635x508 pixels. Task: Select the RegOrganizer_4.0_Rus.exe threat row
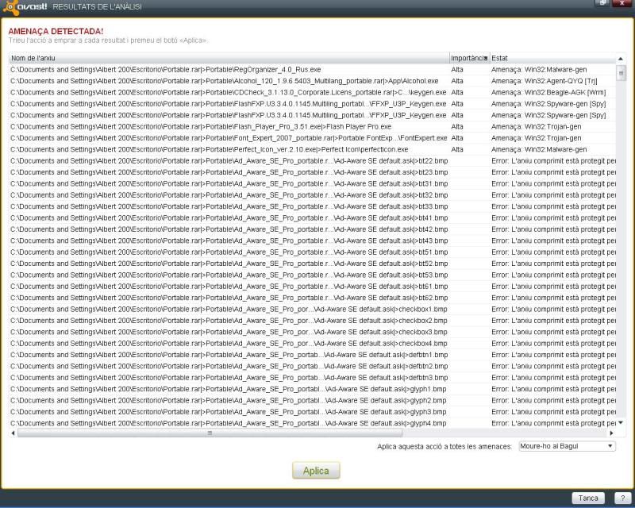(229, 70)
